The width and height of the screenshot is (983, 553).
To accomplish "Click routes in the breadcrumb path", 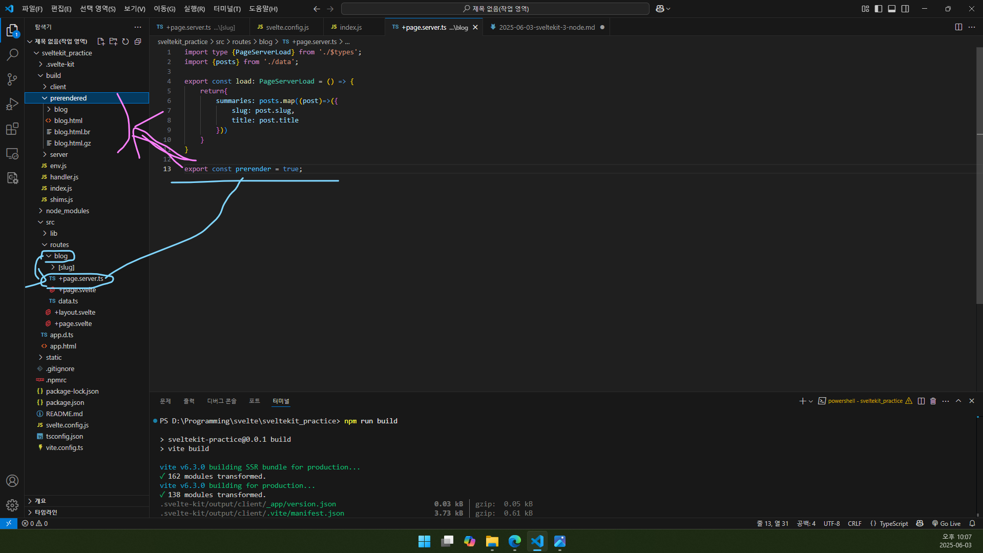I will click(241, 42).
